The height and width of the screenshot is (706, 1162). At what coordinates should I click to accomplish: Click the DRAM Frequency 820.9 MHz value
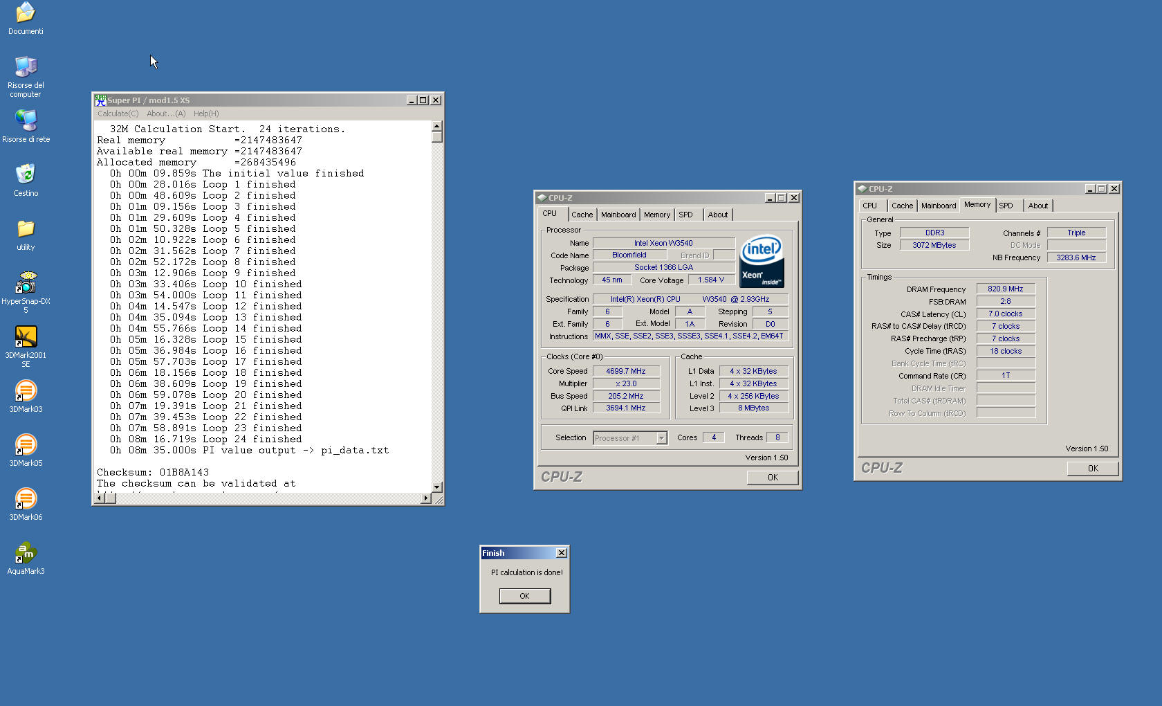[1006, 289]
